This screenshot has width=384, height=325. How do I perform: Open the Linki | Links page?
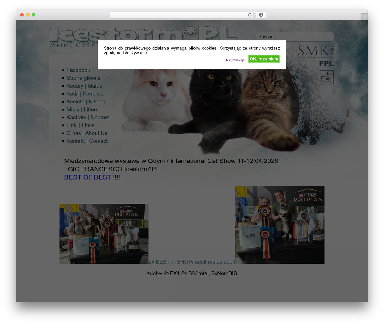80,125
